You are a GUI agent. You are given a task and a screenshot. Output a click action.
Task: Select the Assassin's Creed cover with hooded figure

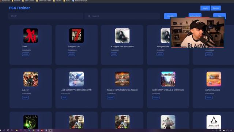(x=168, y=122)
